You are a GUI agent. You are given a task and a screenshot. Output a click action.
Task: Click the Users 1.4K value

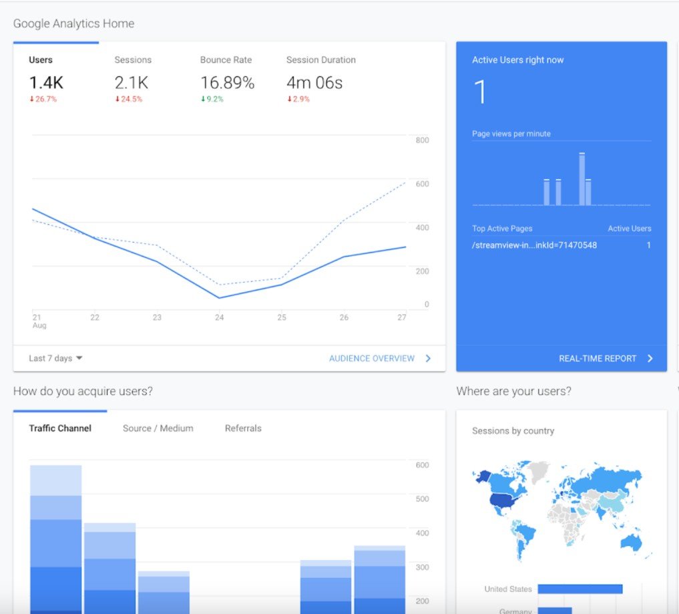coord(46,83)
